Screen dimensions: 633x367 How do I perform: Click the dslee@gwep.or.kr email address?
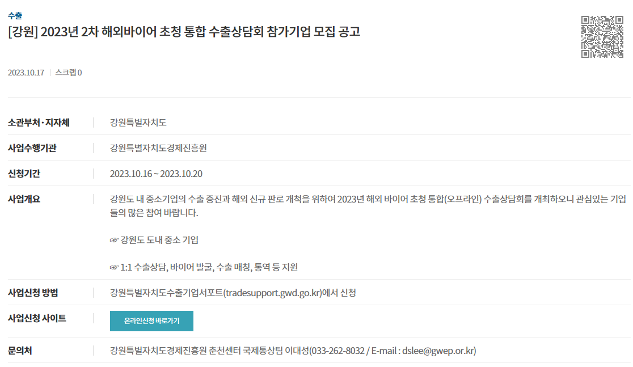438,351
